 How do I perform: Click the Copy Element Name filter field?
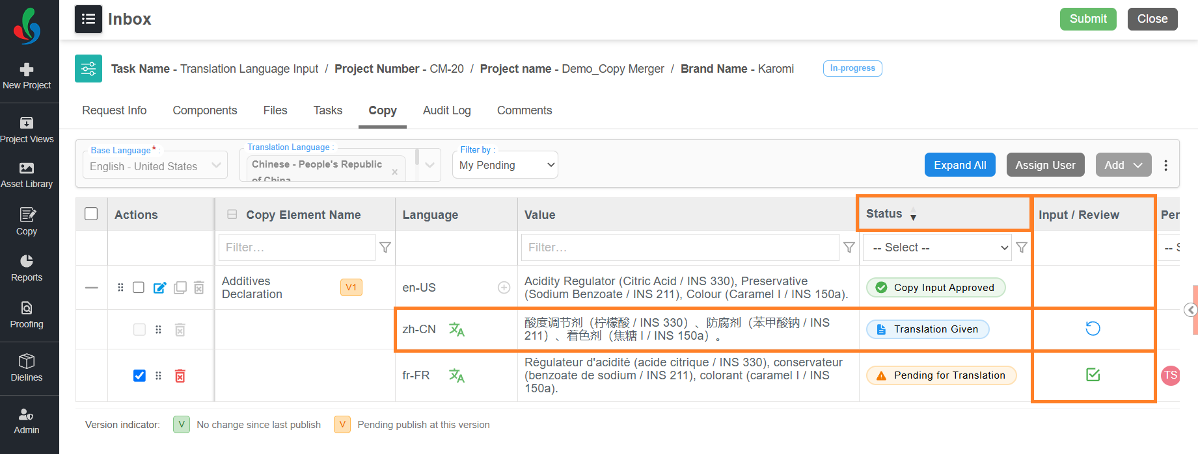tap(297, 247)
